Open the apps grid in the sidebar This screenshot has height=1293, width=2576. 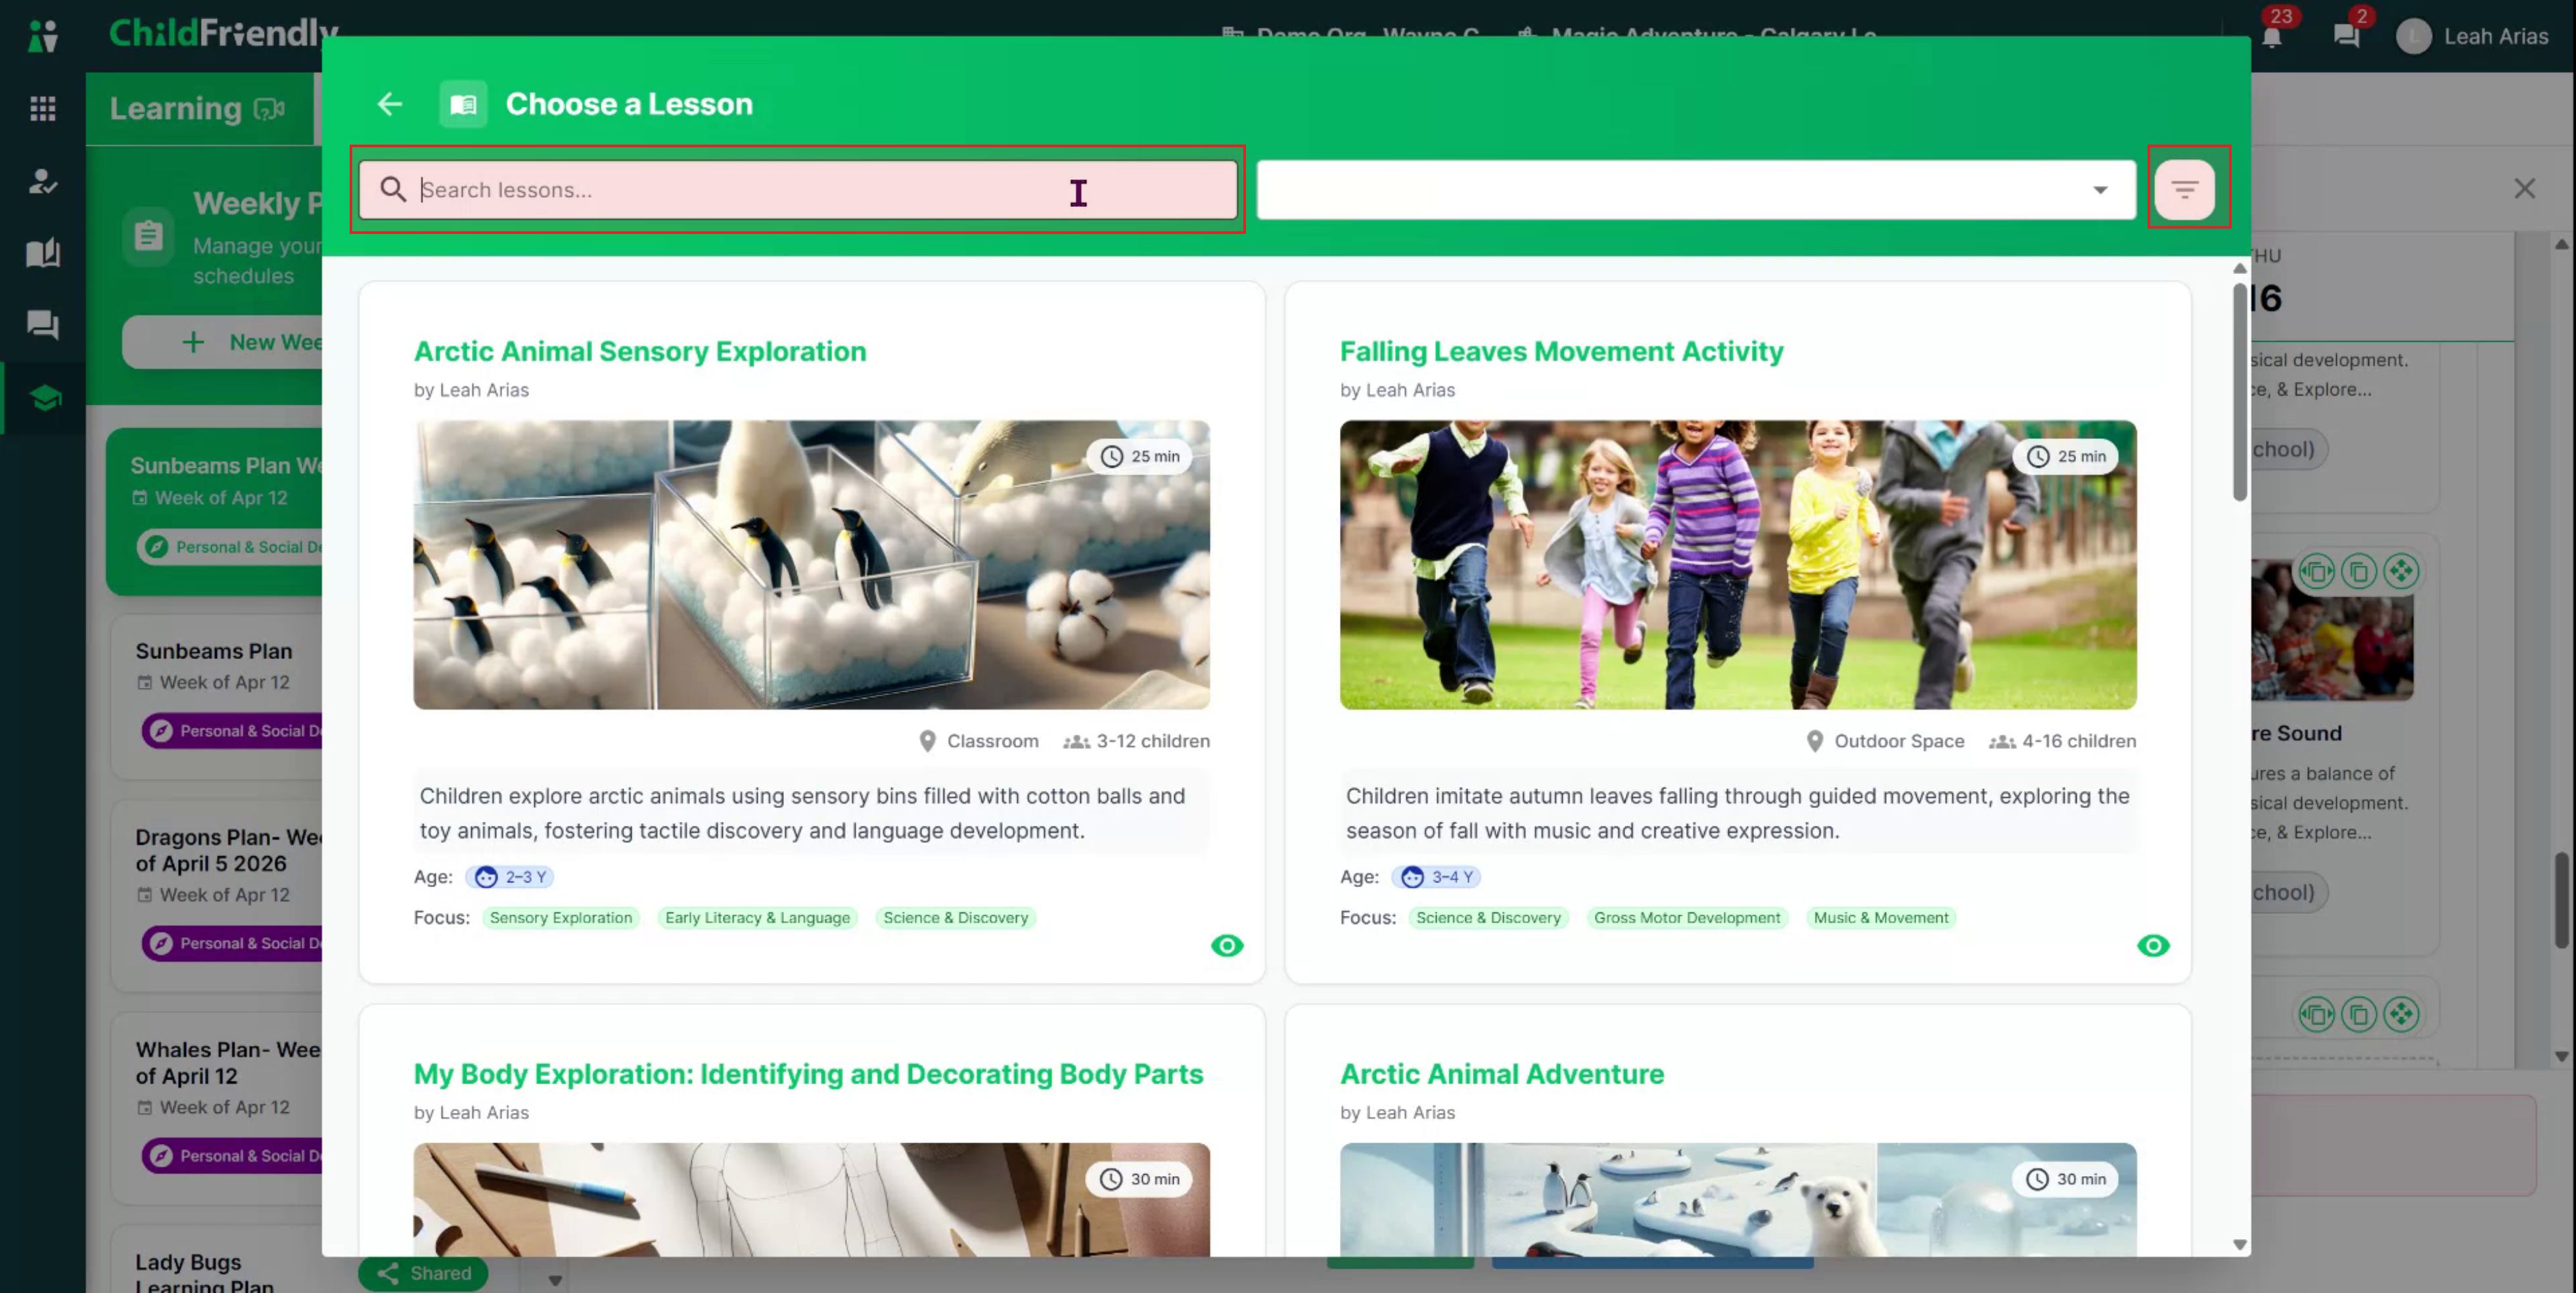pyautogui.click(x=43, y=108)
